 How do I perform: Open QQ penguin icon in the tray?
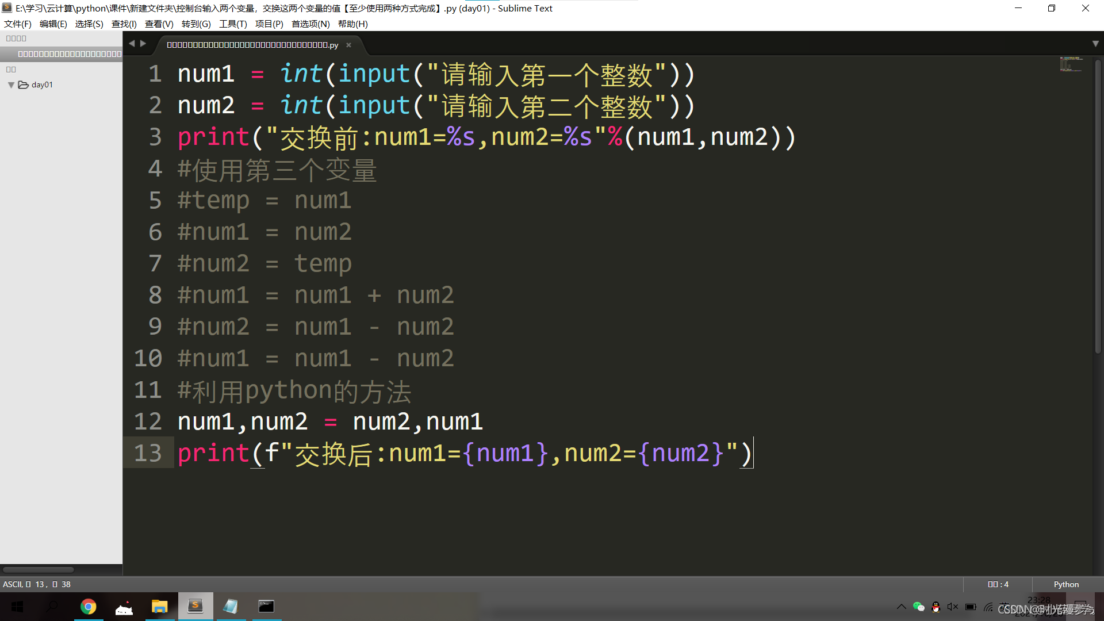point(936,607)
